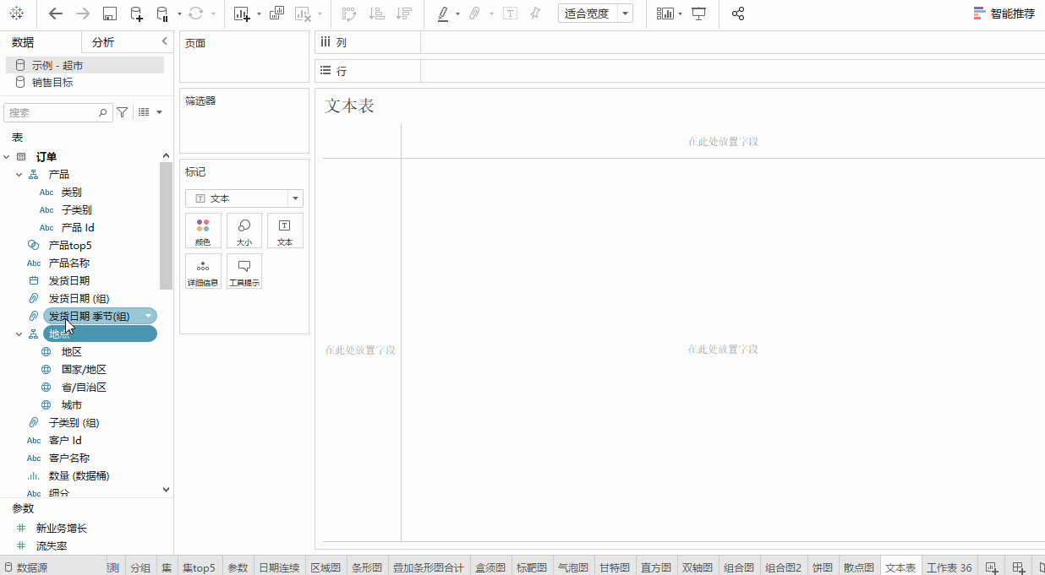Select the 数量 (数据桶) field
This screenshot has width=1045, height=575.
[79, 476]
